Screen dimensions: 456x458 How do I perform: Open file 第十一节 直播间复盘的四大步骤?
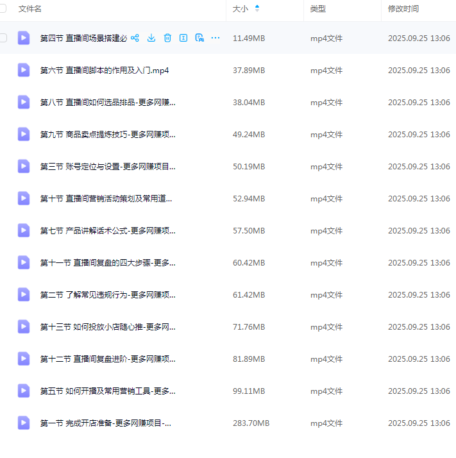point(108,263)
